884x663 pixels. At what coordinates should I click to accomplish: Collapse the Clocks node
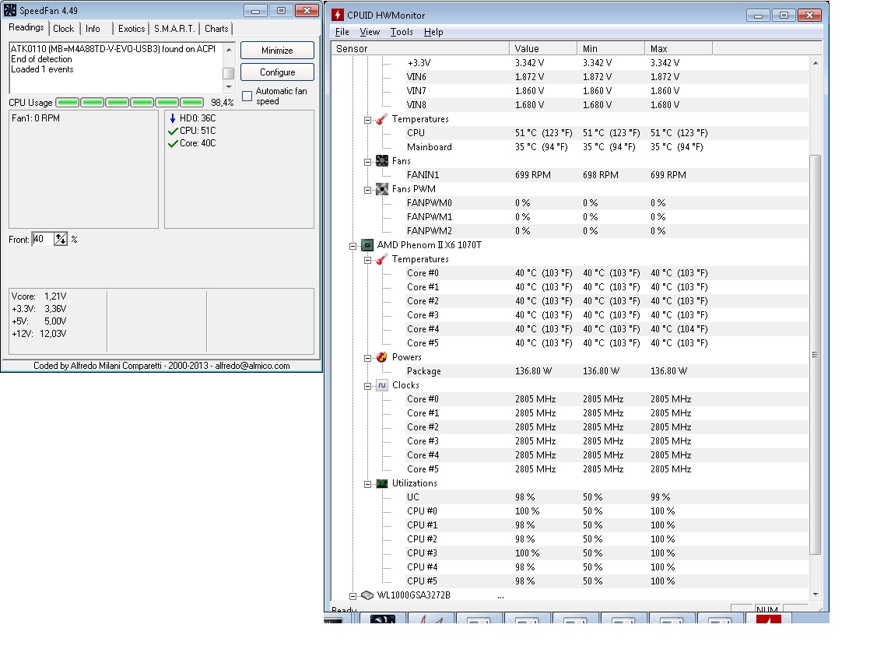pyautogui.click(x=367, y=386)
